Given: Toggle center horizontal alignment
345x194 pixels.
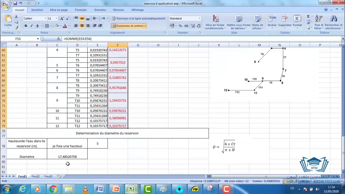Looking at the screenshot, I should [x=82, y=26].
